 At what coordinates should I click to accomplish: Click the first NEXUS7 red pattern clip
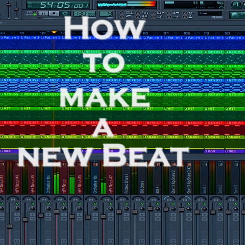tap(10, 122)
